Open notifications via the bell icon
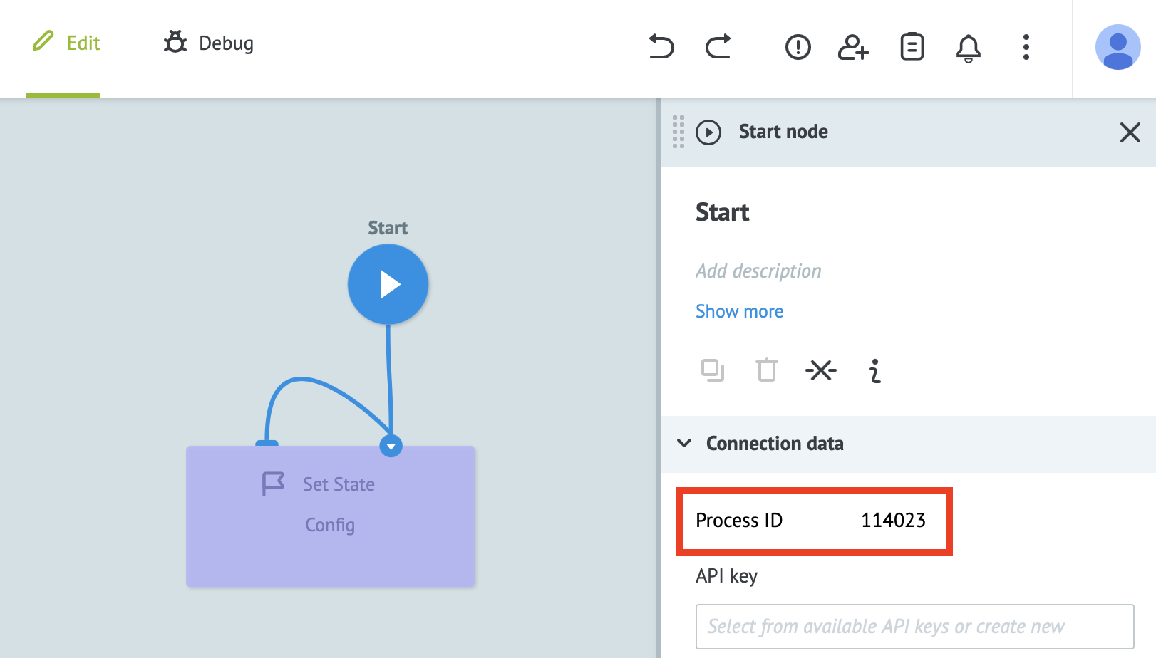Viewport: 1156px width, 658px height. click(968, 48)
